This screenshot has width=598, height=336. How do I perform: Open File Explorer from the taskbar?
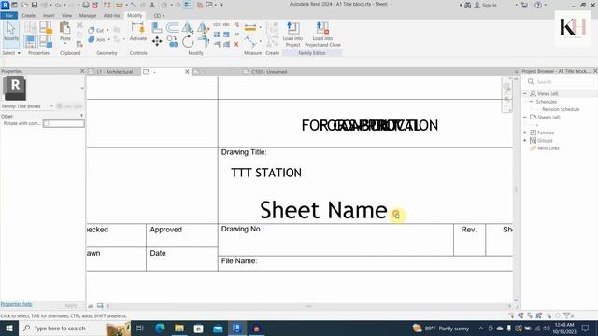(x=179, y=328)
